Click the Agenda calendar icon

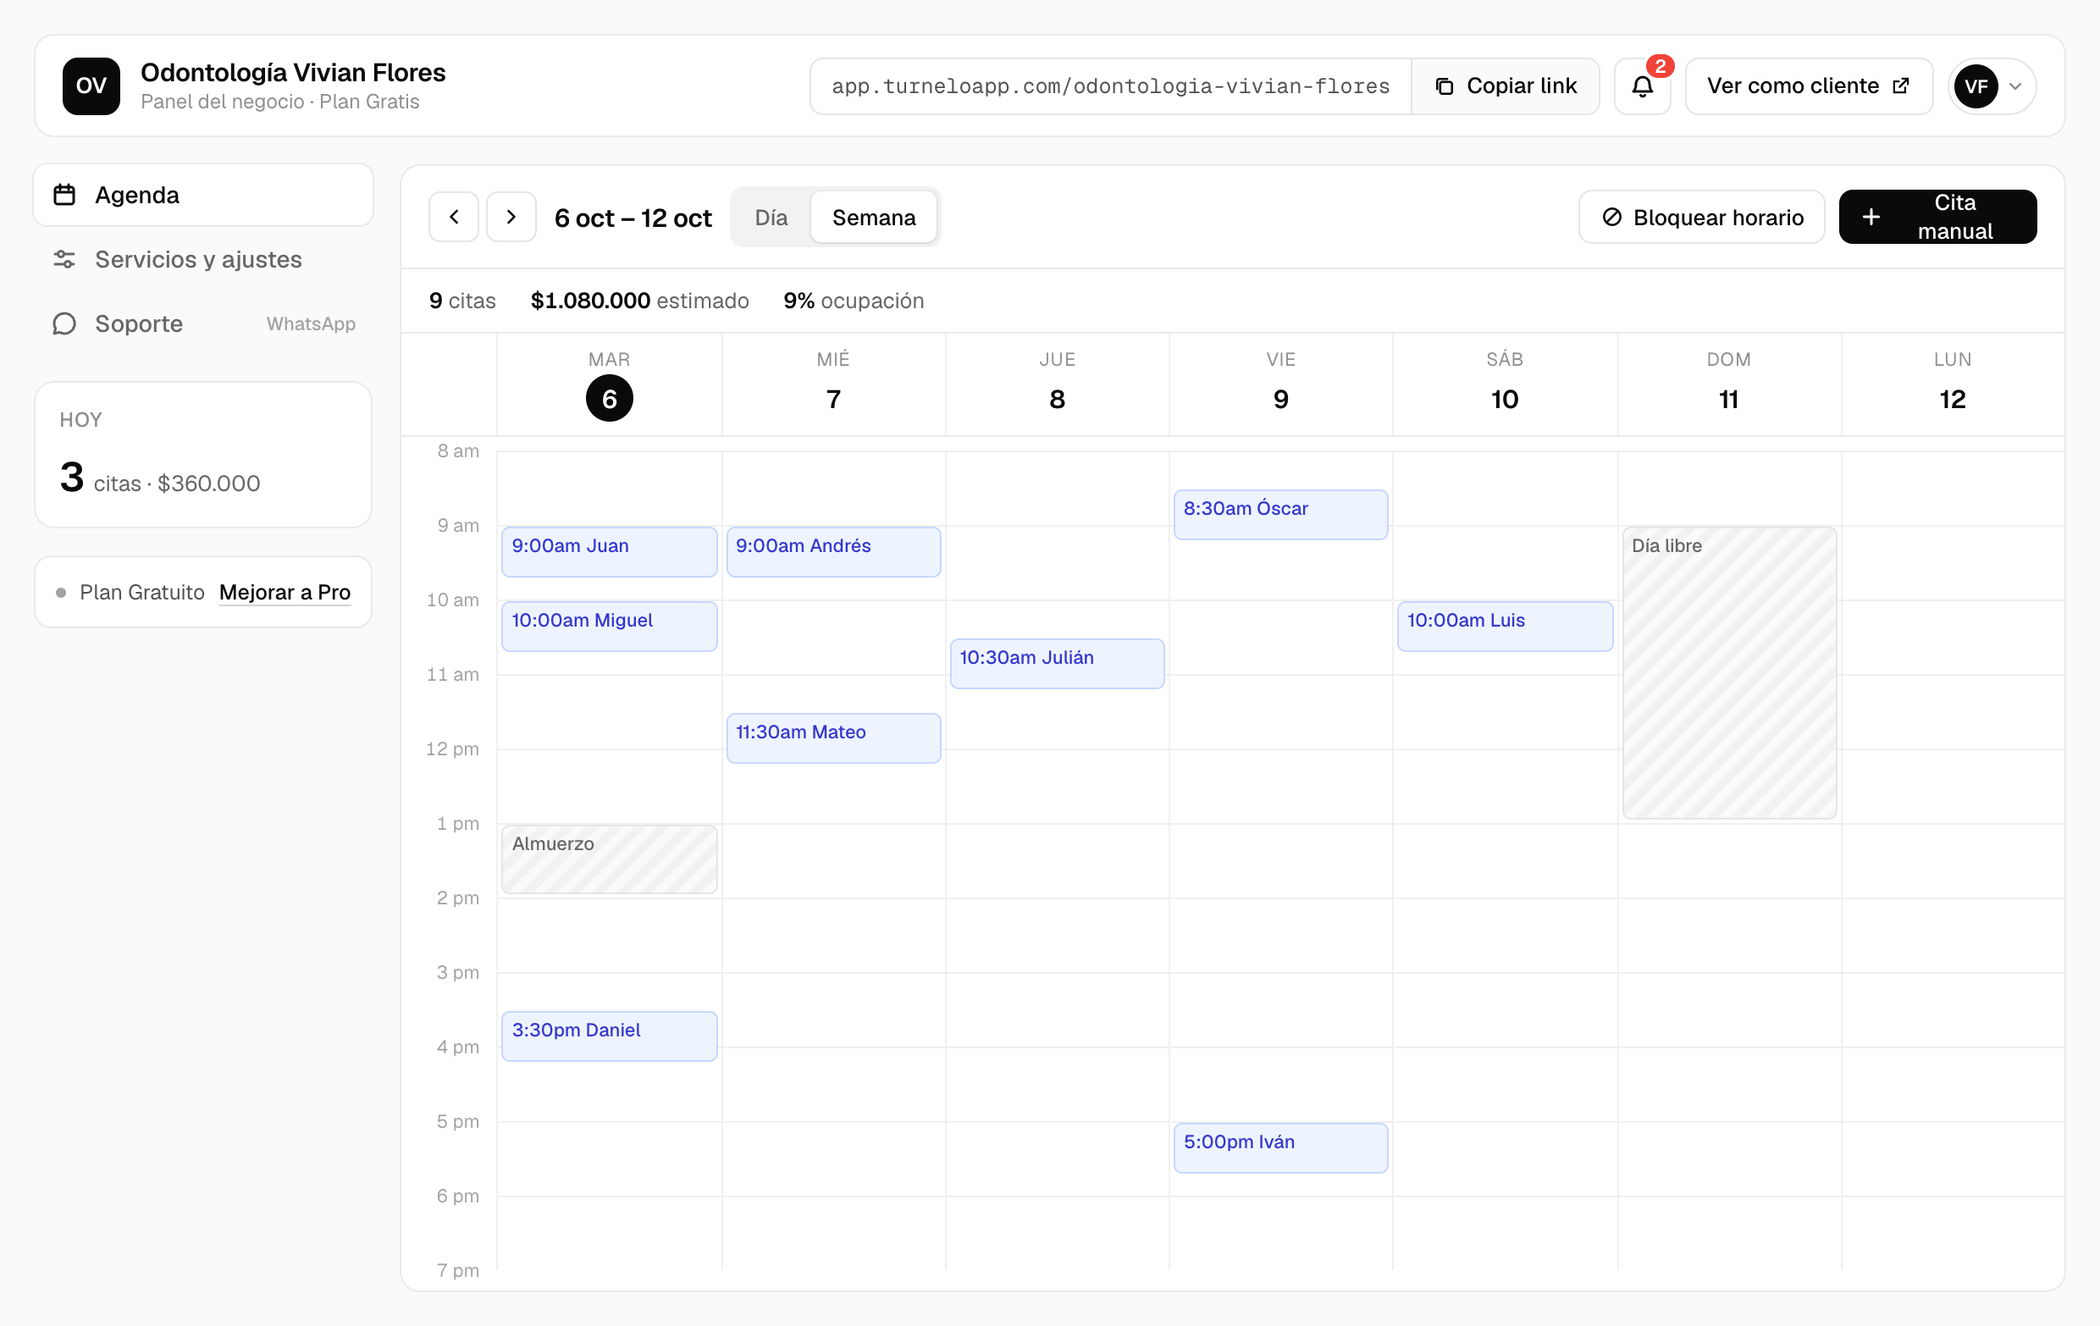(x=64, y=195)
